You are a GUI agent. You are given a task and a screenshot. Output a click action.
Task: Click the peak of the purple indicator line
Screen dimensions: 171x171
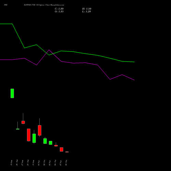49,50
